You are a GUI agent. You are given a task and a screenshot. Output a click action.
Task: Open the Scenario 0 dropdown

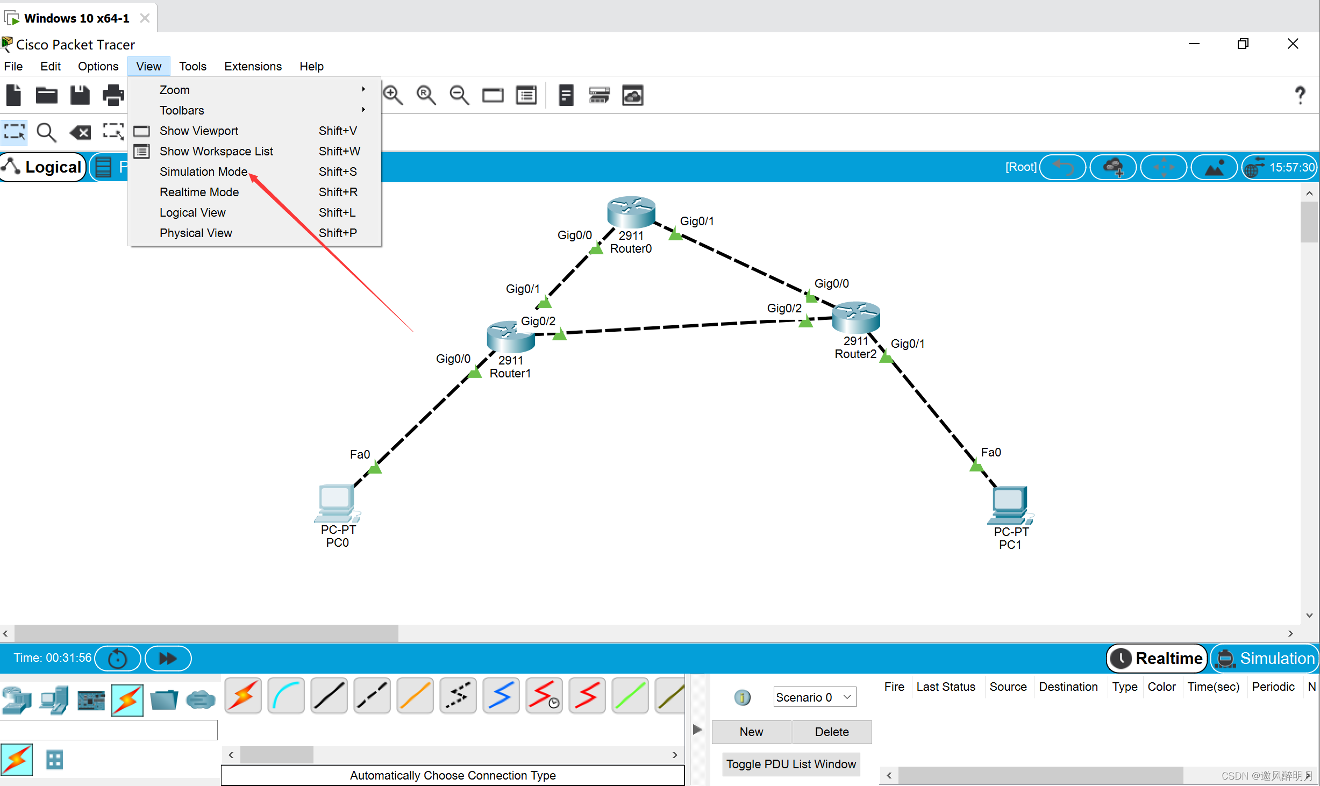pos(814,697)
